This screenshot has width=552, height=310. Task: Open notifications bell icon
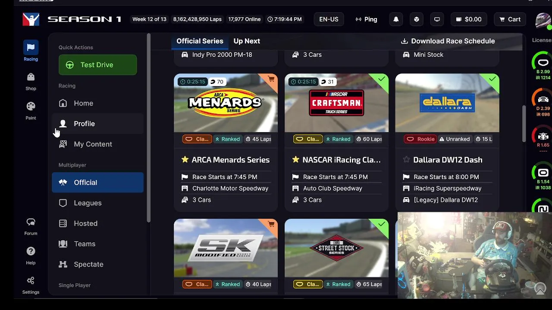pos(396,19)
